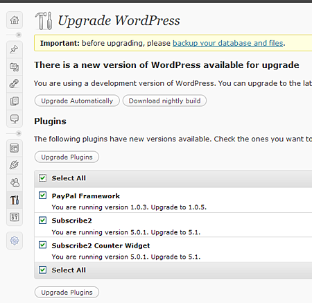Expand the sidebar using the lower arrow separator
This screenshot has height=303, width=312.
[19, 133]
